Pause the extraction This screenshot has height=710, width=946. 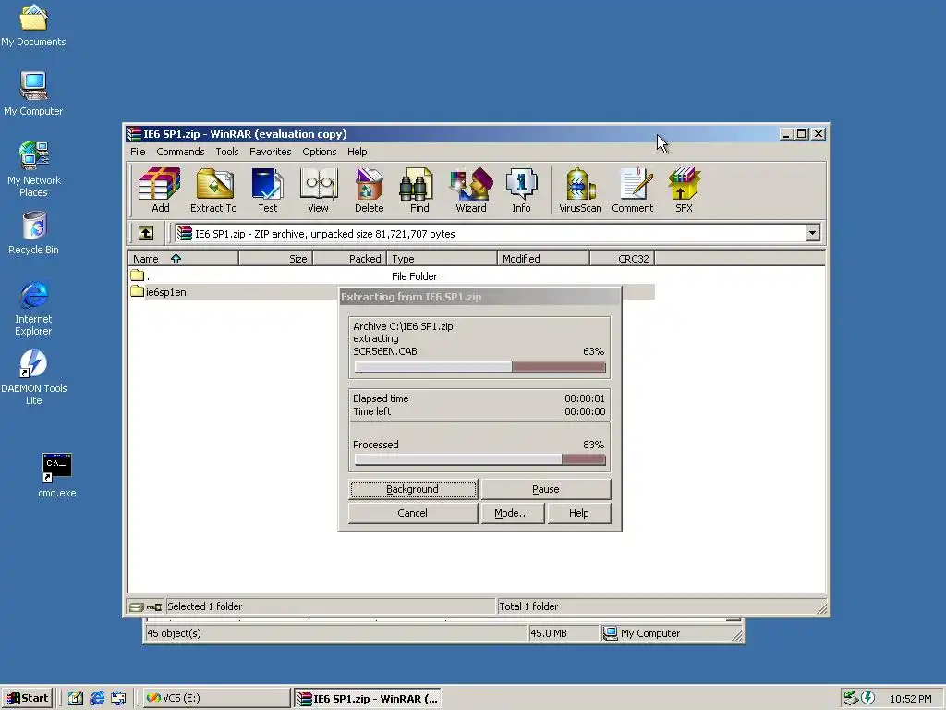[546, 489]
